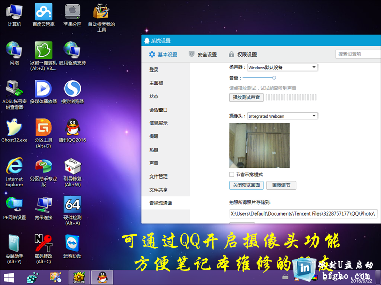Click the 音量 slider handle
Screen dimensions: 381x285
pos(274,78)
